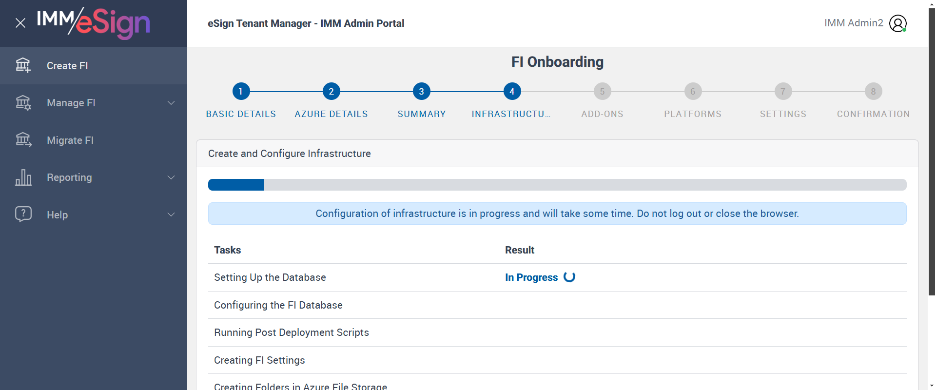The width and height of the screenshot is (936, 390).
Task: Click the In Progress status text
Action: 531,277
